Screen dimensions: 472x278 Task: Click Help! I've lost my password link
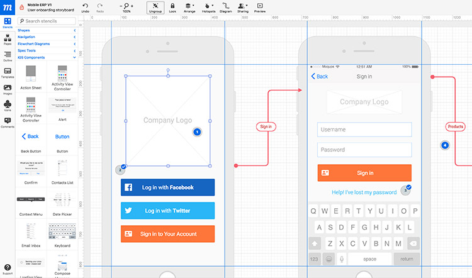tap(364, 192)
